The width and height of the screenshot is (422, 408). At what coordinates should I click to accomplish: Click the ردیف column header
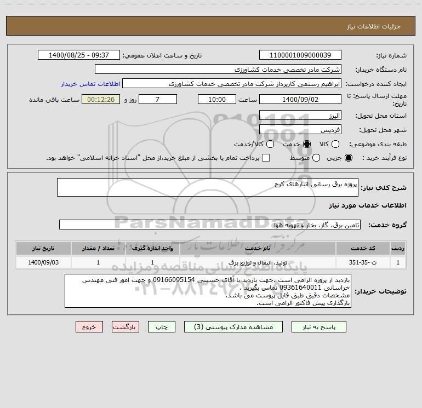click(x=398, y=248)
